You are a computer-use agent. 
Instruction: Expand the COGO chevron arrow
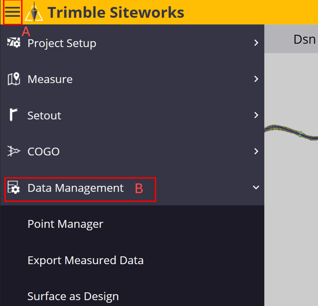click(x=256, y=151)
